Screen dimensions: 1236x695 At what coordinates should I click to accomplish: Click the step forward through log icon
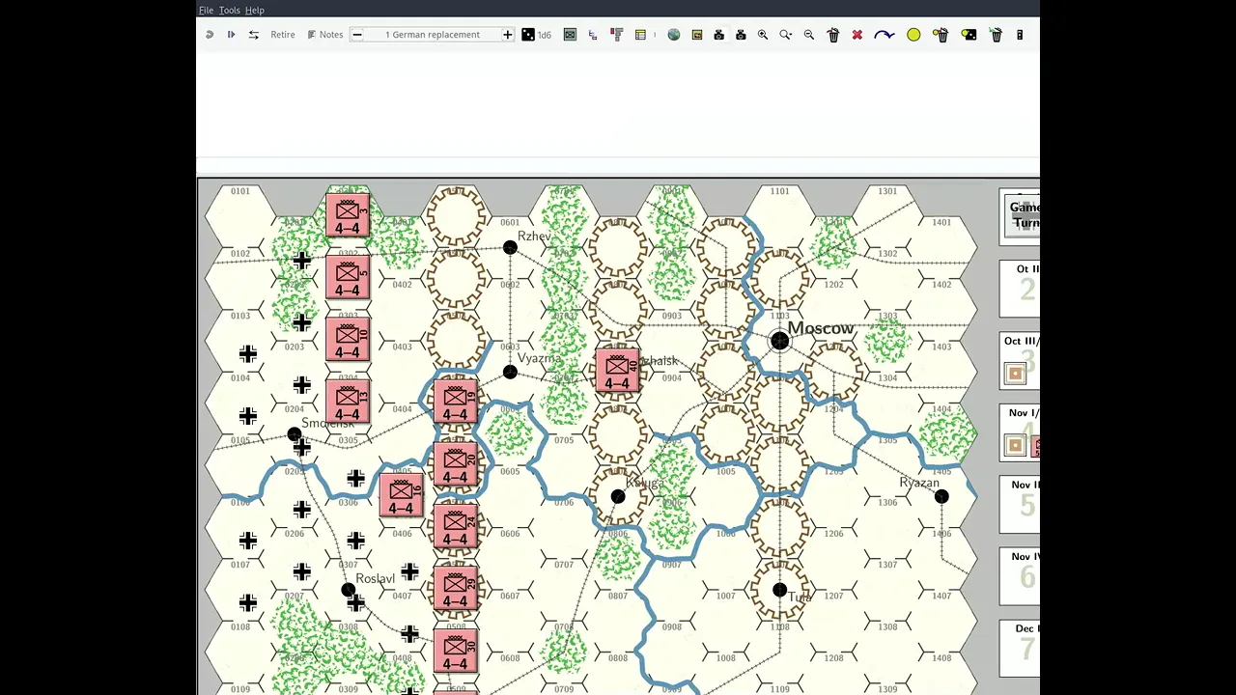(231, 35)
